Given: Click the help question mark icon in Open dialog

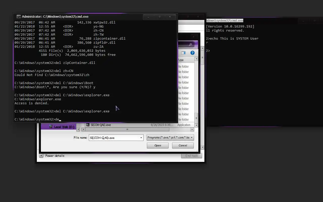Looking at the screenshot, I should (x=193, y=53).
